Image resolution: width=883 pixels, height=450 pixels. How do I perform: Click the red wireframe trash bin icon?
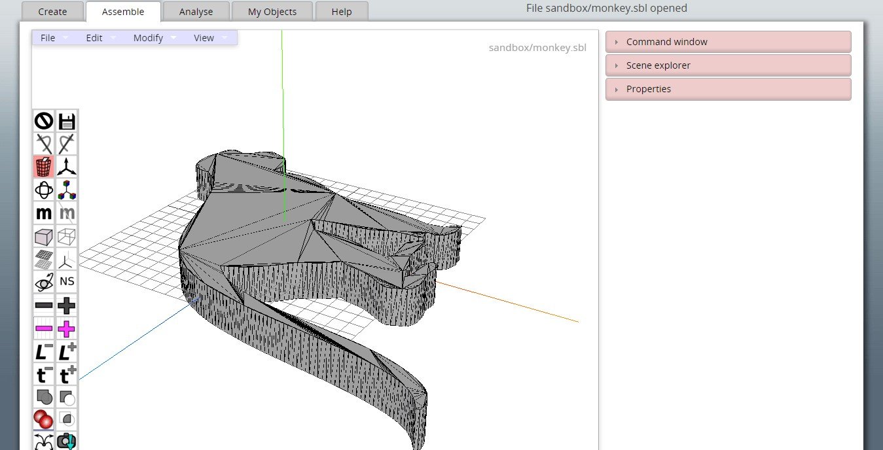coord(44,167)
